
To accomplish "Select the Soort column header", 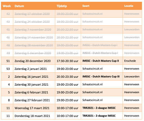I will tap(86, 6).
